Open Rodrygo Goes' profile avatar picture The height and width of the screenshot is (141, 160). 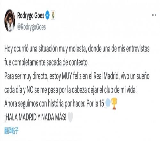10,21
